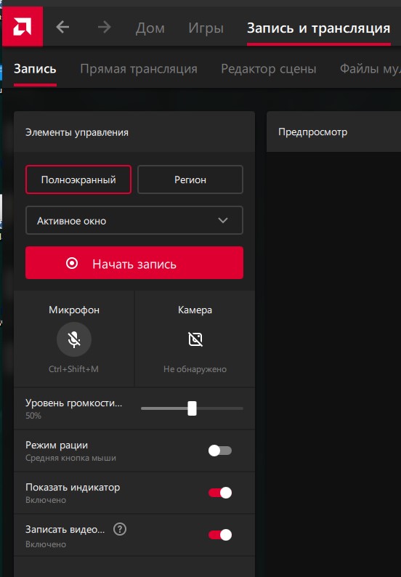
Task: Expand the Активное окно dropdown
Action: [134, 220]
